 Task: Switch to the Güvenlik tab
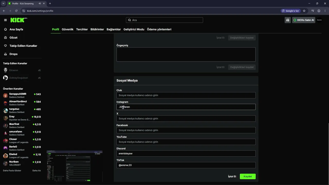click(x=68, y=29)
